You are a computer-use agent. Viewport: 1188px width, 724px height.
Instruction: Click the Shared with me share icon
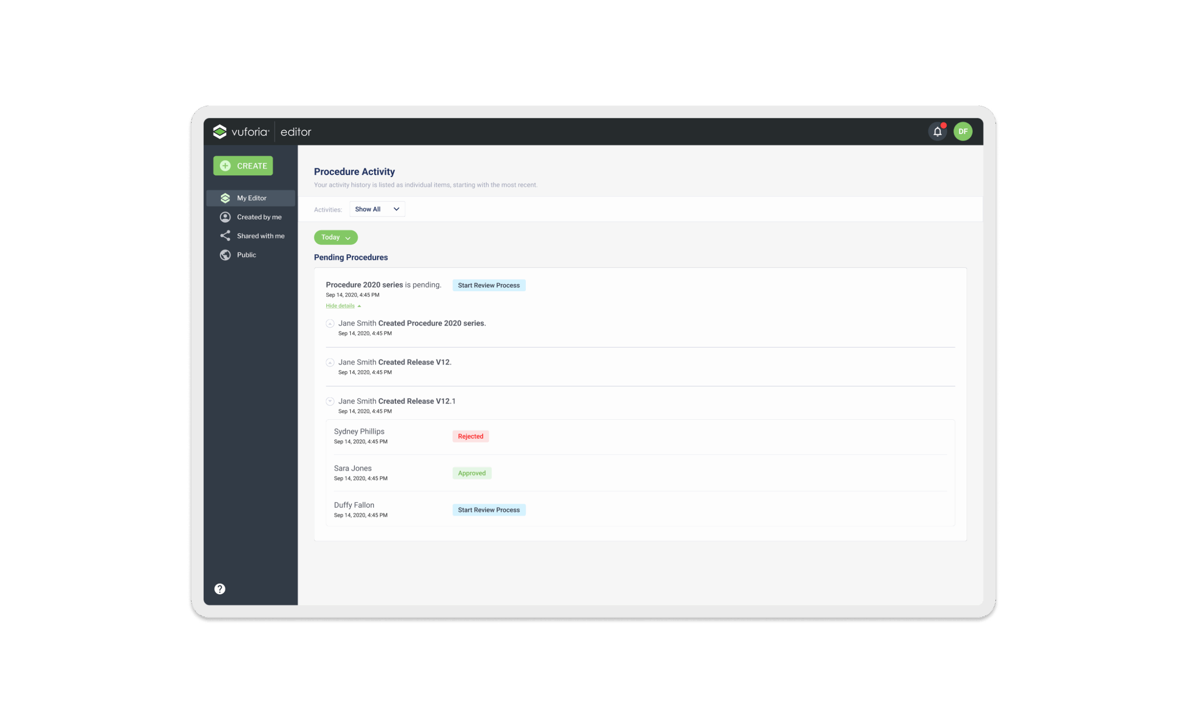click(x=225, y=236)
